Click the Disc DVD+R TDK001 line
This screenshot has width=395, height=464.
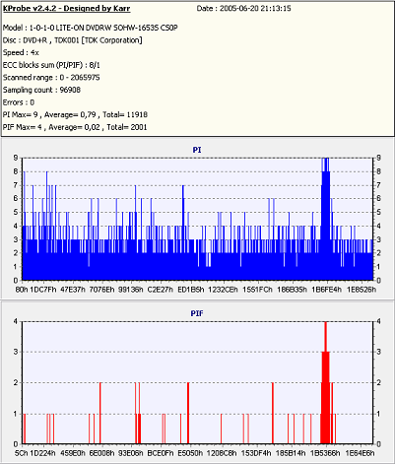point(73,40)
